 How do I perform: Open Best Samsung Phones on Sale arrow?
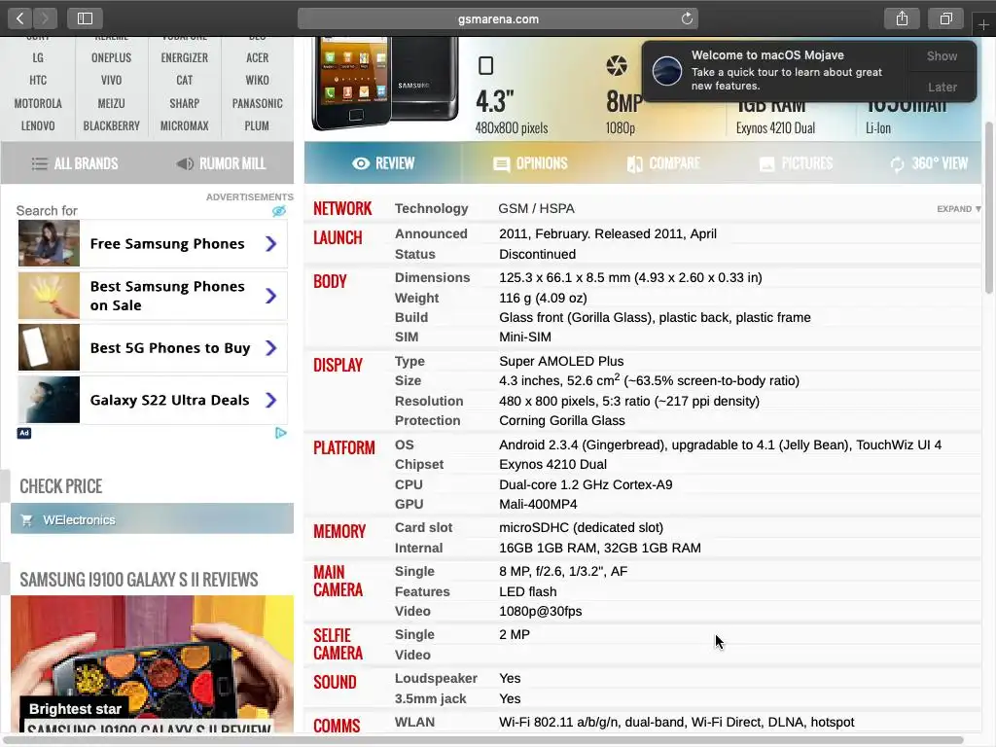[x=271, y=296]
